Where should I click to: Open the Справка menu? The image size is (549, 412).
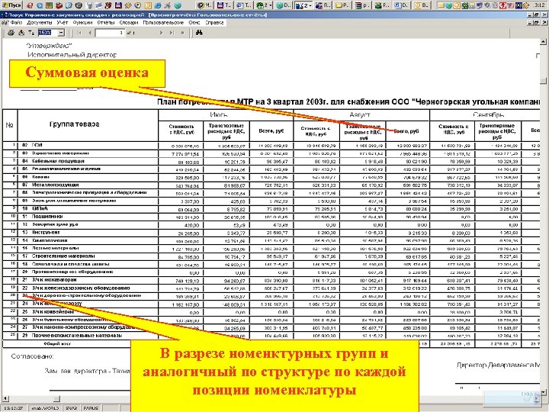click(214, 22)
